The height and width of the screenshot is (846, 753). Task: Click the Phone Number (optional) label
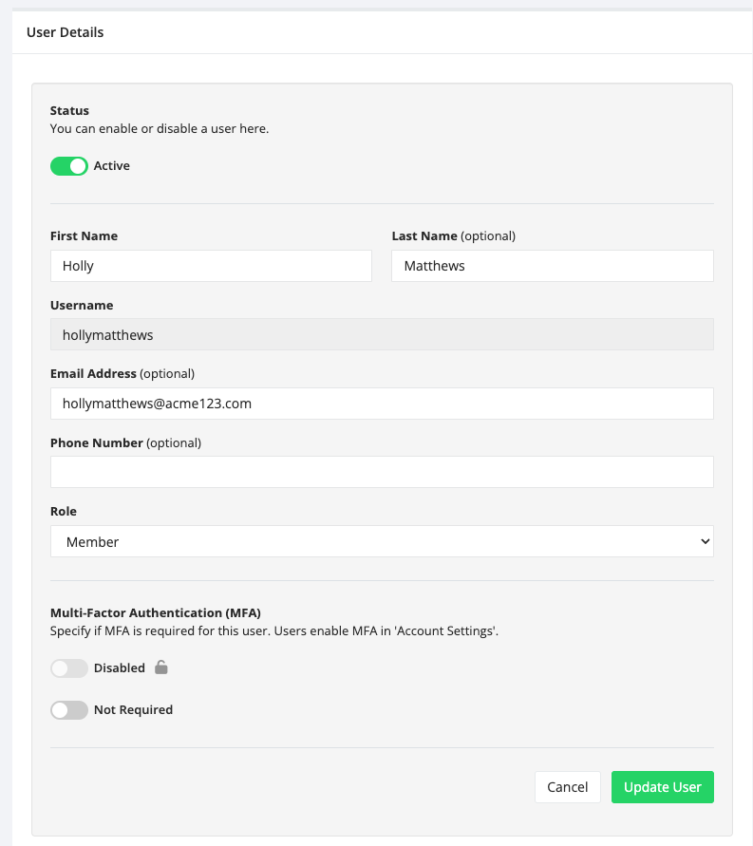125,443
